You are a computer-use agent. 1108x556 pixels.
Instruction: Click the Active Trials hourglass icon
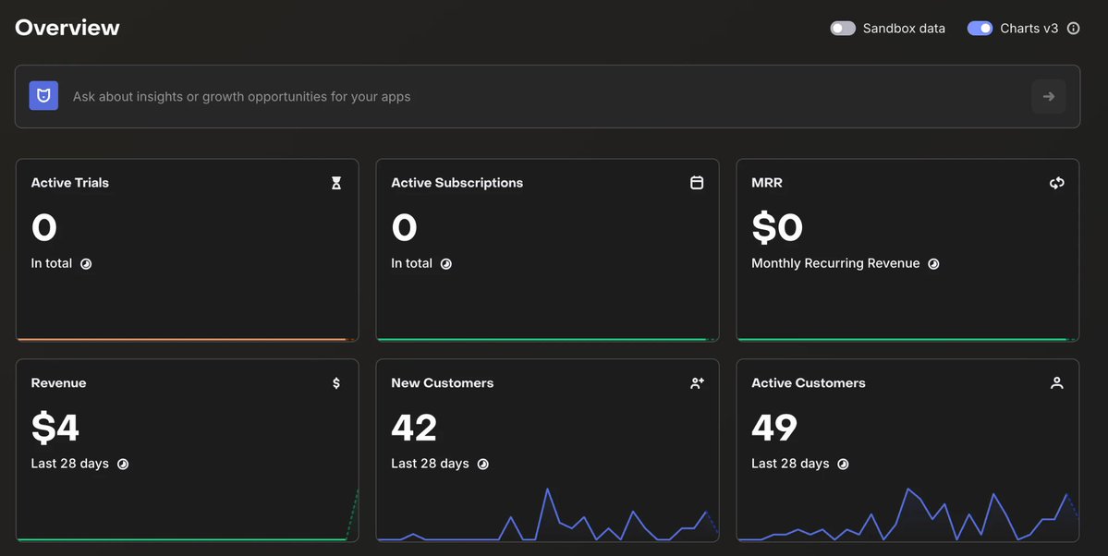pos(336,183)
